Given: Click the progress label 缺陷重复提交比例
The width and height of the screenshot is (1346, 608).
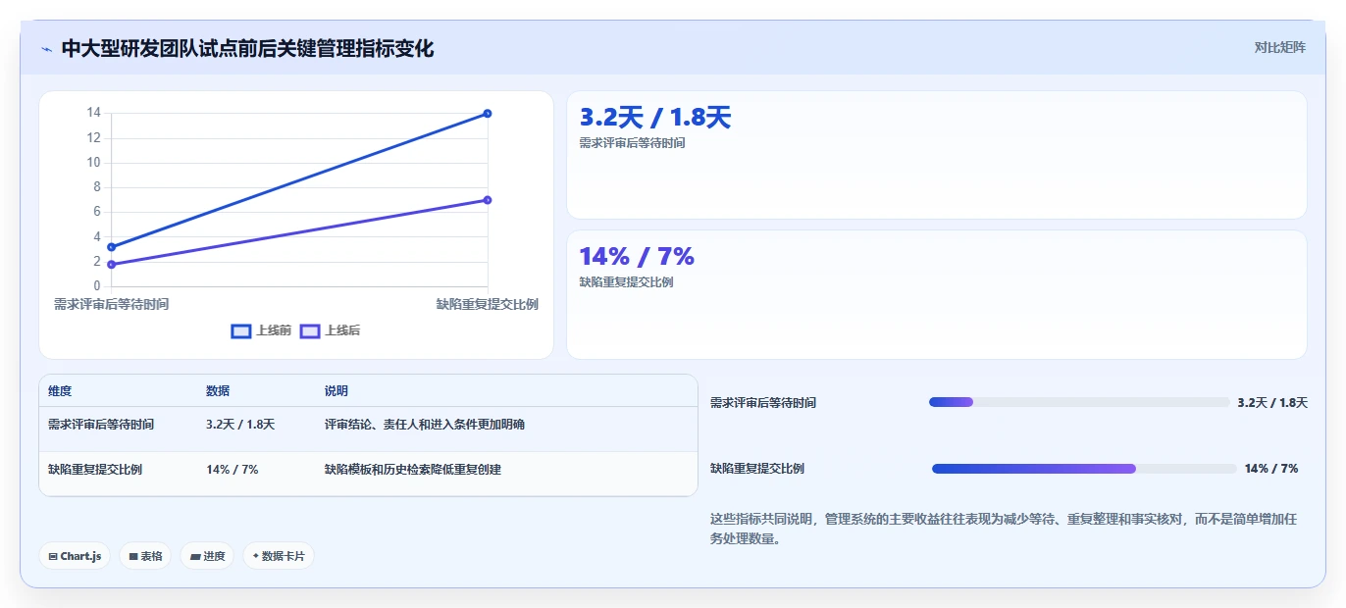Looking at the screenshot, I should [757, 469].
